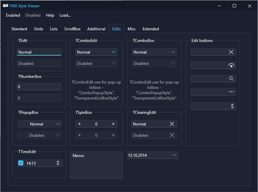Open the Normal TComboEdit dropdown arrow
Image resolution: width=258 pixels, height=192 pixels.
tap(114, 52)
